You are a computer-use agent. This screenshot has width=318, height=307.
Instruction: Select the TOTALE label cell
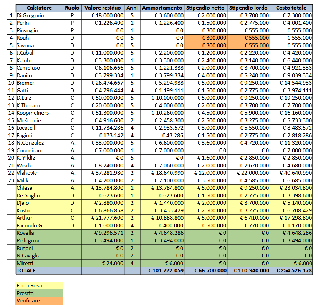tap(39, 271)
